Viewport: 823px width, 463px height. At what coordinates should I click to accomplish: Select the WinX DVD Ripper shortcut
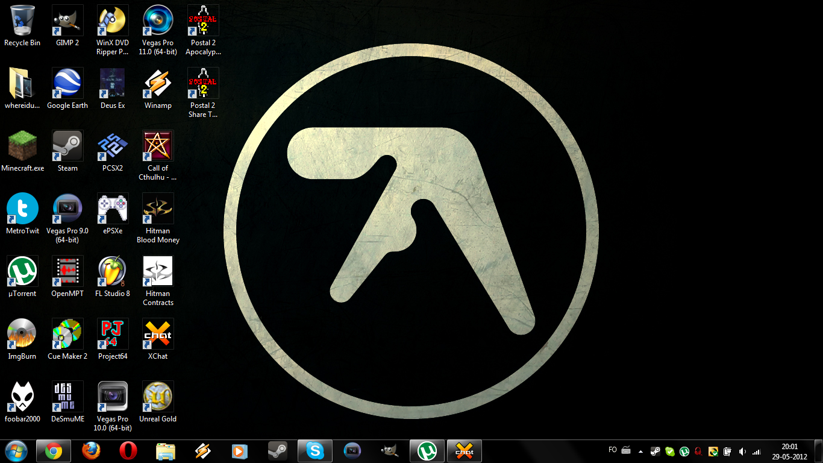(113, 31)
